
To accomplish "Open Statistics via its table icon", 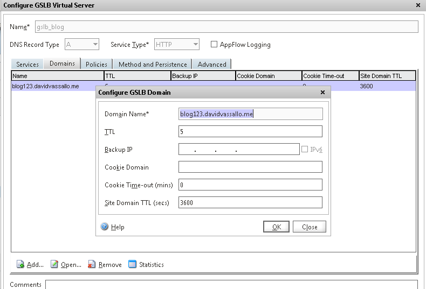I will click(x=133, y=264).
